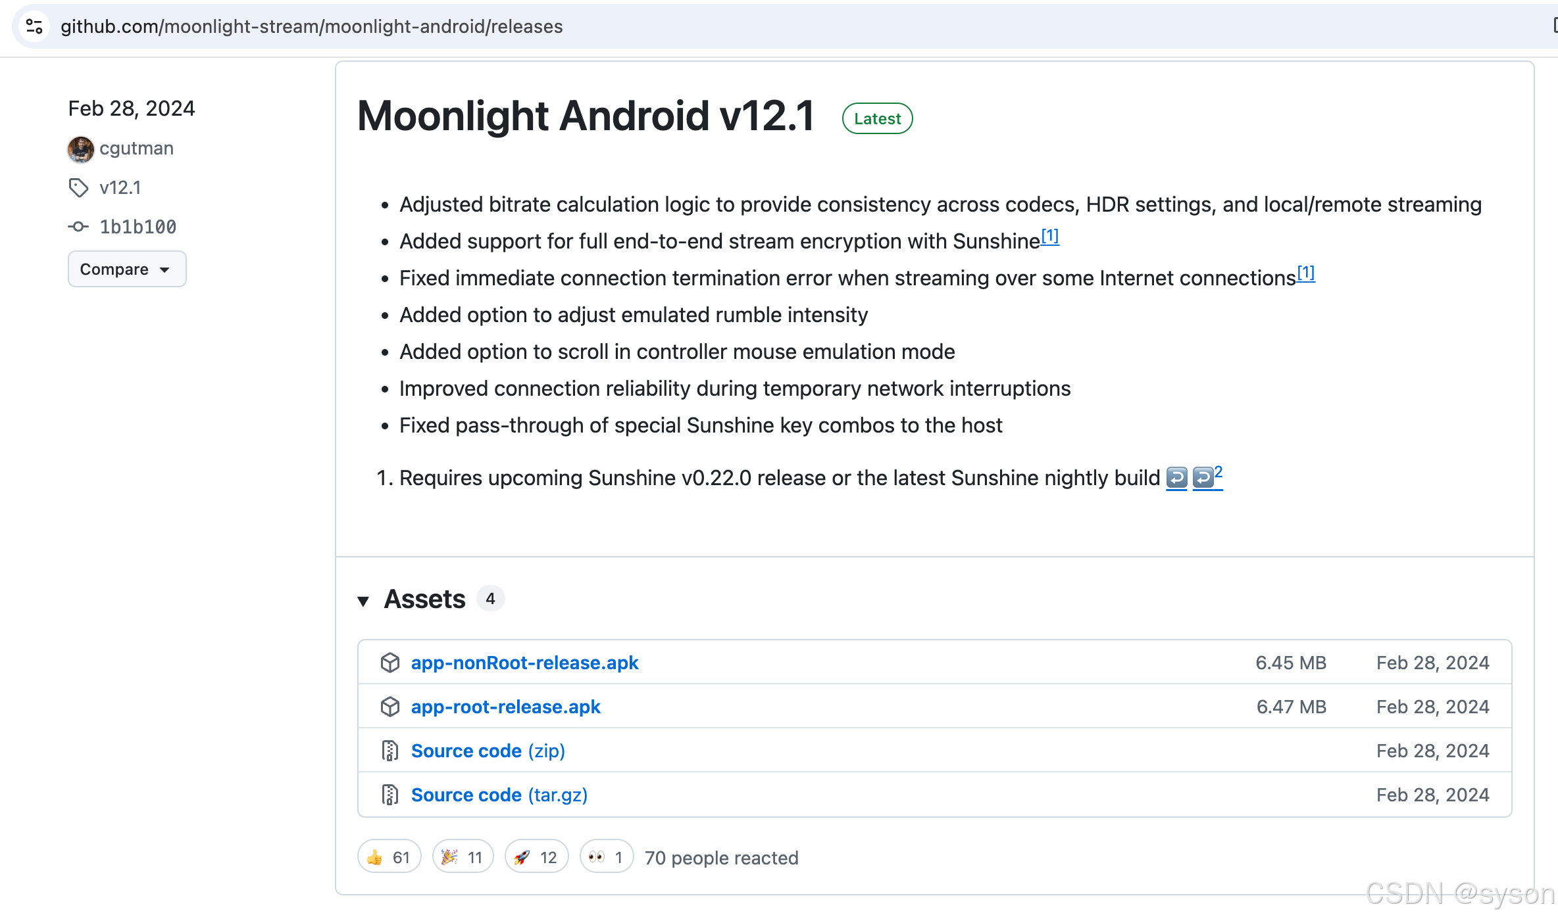Toggle the rocket reaction

(x=536, y=857)
